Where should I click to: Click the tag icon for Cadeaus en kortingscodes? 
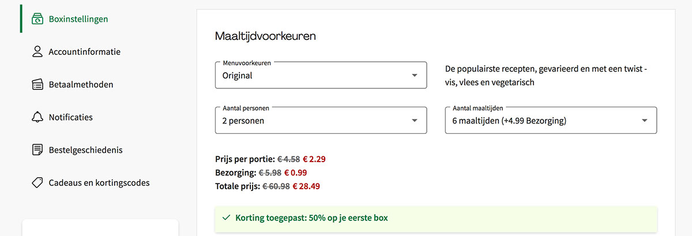[x=37, y=183]
